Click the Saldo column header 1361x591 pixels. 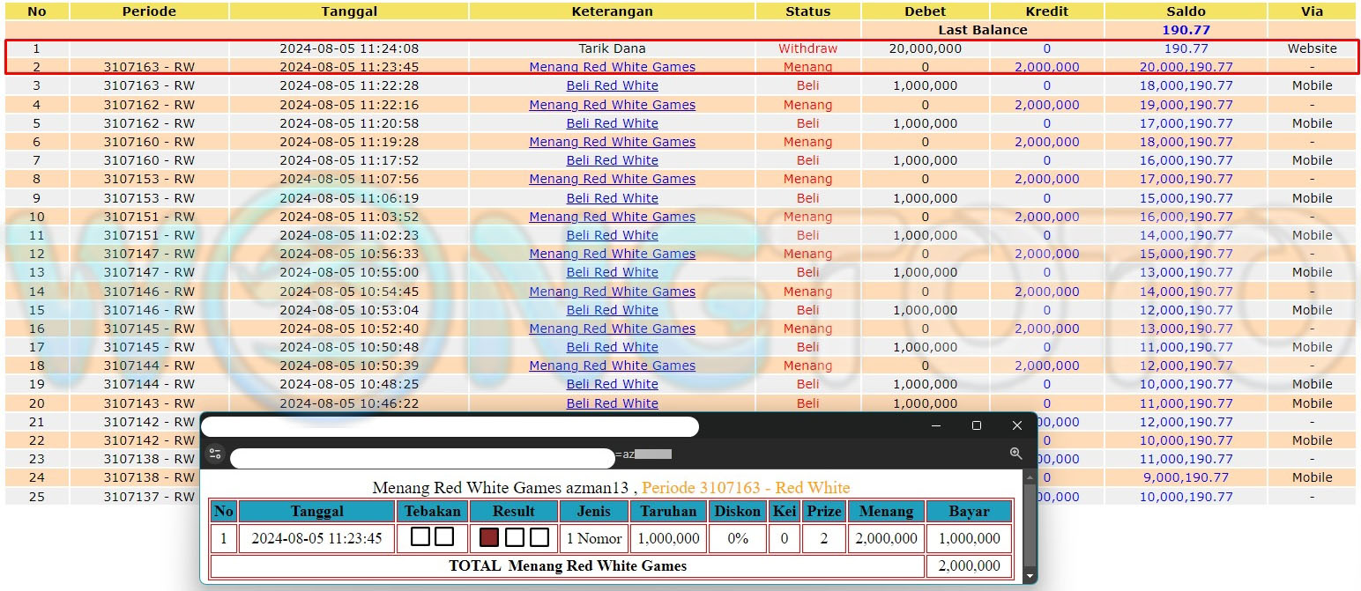tap(1185, 11)
